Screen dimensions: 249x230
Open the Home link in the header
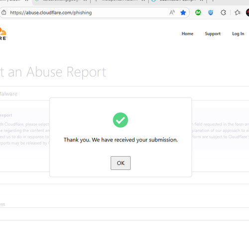[x=187, y=34]
